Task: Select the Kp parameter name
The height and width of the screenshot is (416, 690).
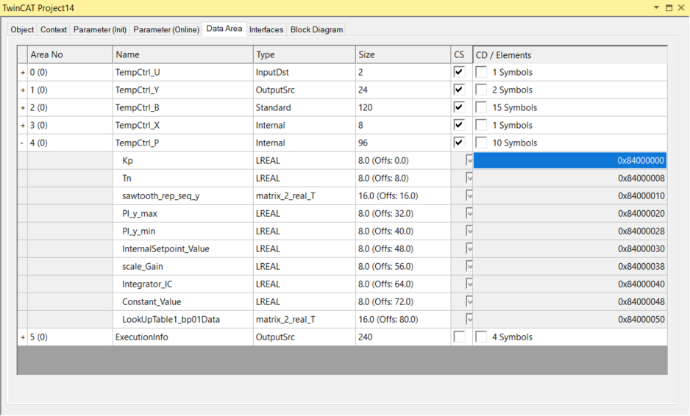Action: click(x=127, y=160)
